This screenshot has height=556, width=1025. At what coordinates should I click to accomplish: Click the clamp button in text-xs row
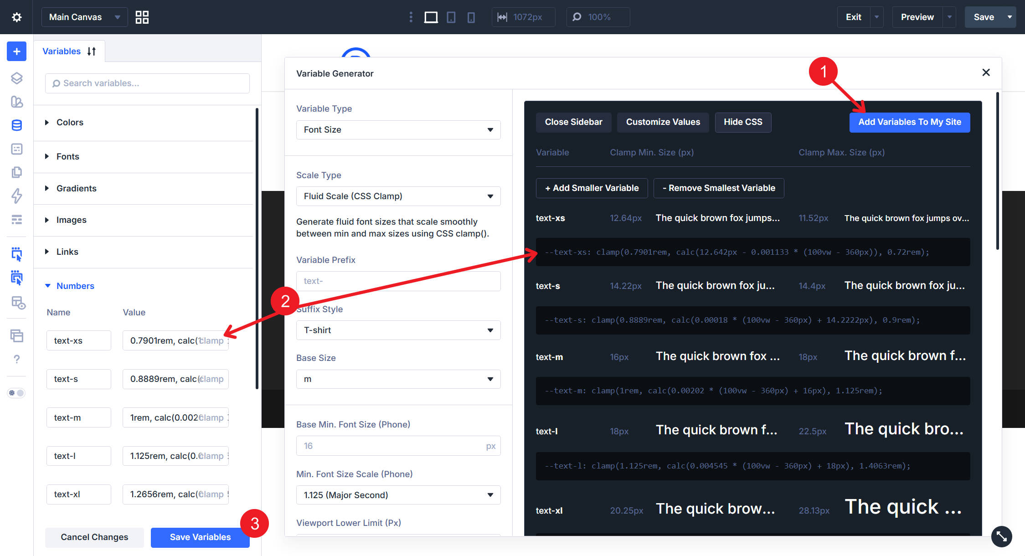point(212,341)
